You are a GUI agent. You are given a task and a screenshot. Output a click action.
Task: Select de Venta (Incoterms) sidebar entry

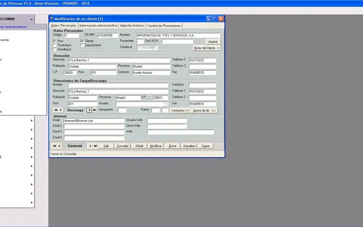click(14, 27)
